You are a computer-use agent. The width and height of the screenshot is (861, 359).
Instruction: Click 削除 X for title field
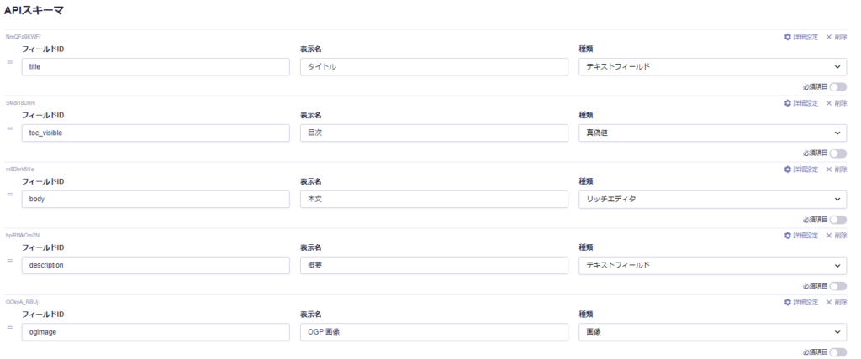pos(836,37)
